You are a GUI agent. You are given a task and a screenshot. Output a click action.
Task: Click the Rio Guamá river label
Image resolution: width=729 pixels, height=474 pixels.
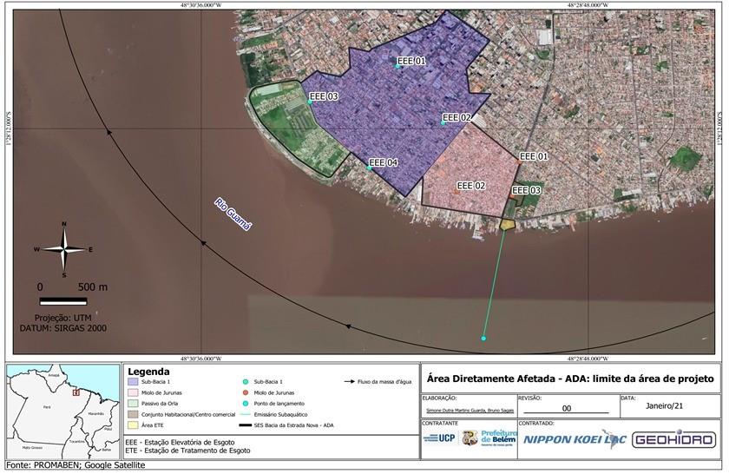pos(232,214)
